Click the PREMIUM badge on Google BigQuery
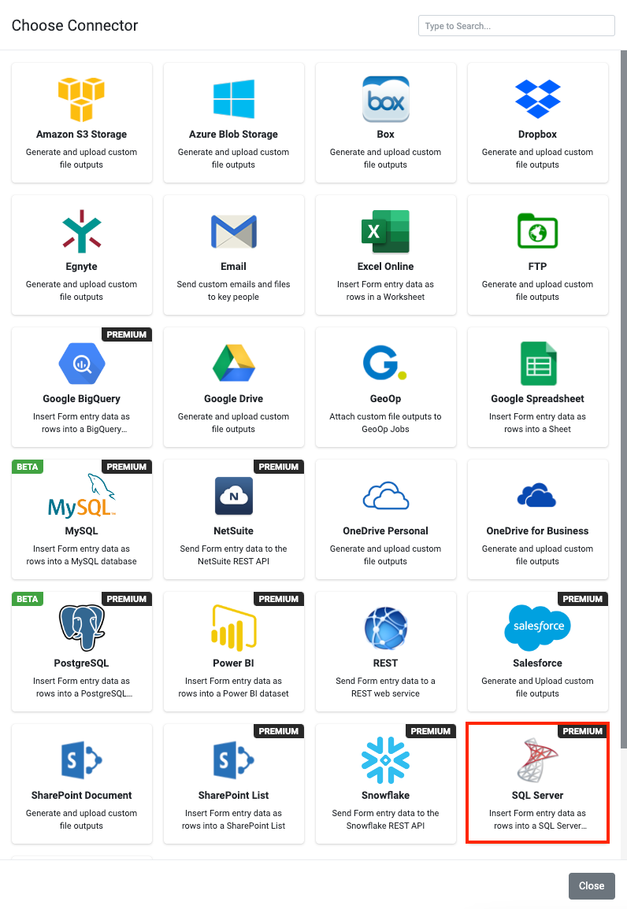This screenshot has width=627, height=909. tap(127, 334)
